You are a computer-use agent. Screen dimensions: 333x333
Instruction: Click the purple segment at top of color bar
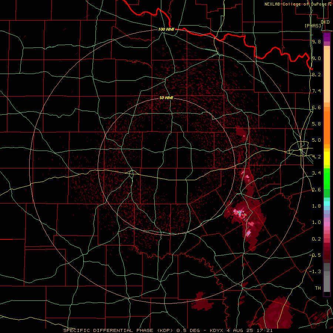(x=327, y=37)
